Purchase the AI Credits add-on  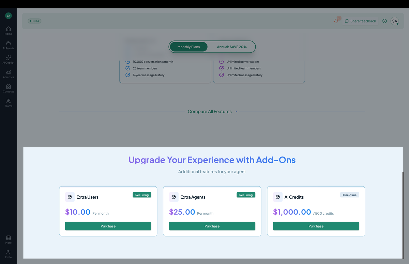pos(316,226)
